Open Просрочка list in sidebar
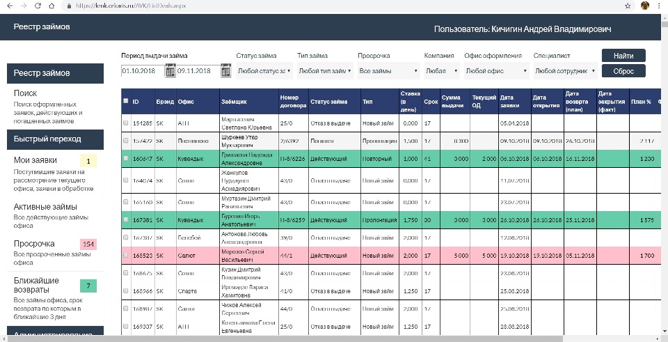Image resolution: width=668 pixels, height=342 pixels. pyautogui.click(x=34, y=244)
